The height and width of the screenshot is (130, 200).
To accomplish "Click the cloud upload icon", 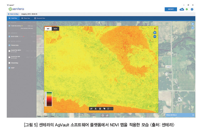I will point(182,9).
